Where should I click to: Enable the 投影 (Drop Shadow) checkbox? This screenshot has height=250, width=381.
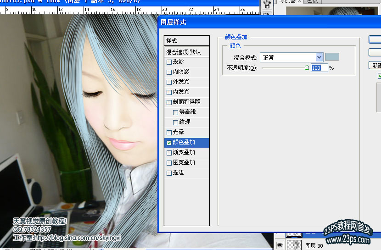169,62
